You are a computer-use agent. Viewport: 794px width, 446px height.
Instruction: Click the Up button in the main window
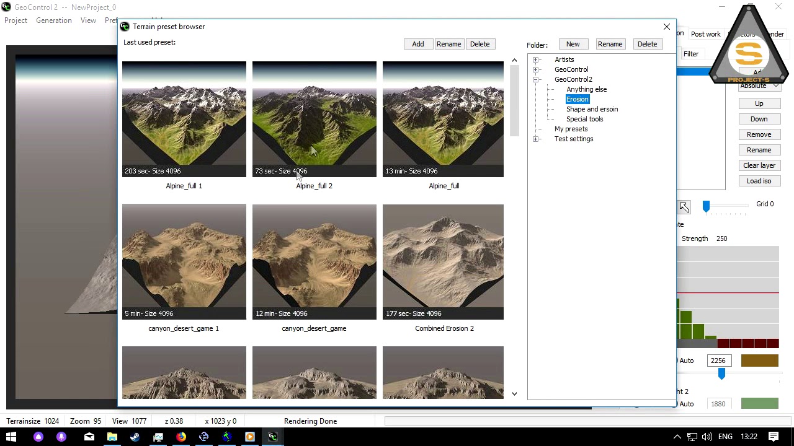(x=759, y=103)
